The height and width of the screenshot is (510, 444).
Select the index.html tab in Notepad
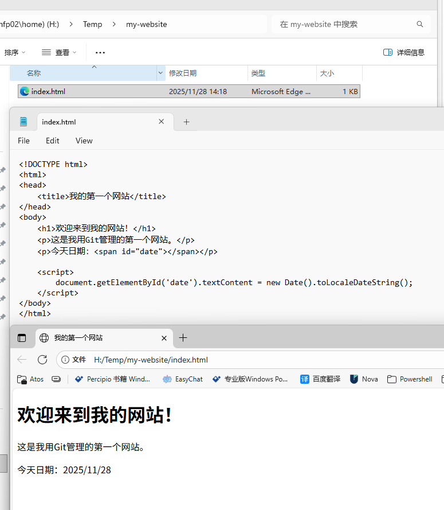point(105,122)
